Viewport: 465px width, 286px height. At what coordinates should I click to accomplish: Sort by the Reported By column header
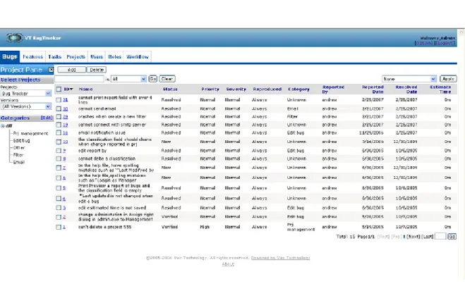(x=333, y=89)
